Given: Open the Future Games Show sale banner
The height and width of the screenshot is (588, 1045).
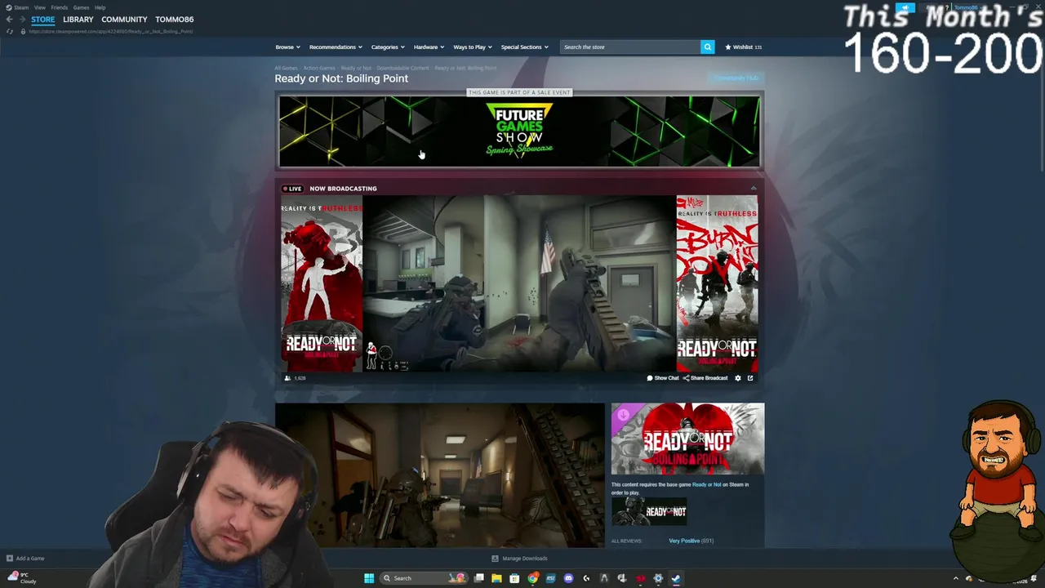Looking at the screenshot, I should 519,131.
